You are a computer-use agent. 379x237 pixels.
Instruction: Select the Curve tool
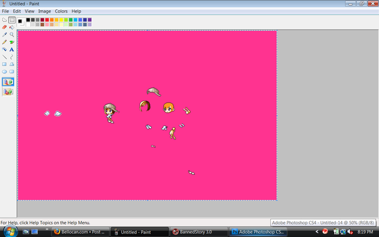pyautogui.click(x=12, y=57)
